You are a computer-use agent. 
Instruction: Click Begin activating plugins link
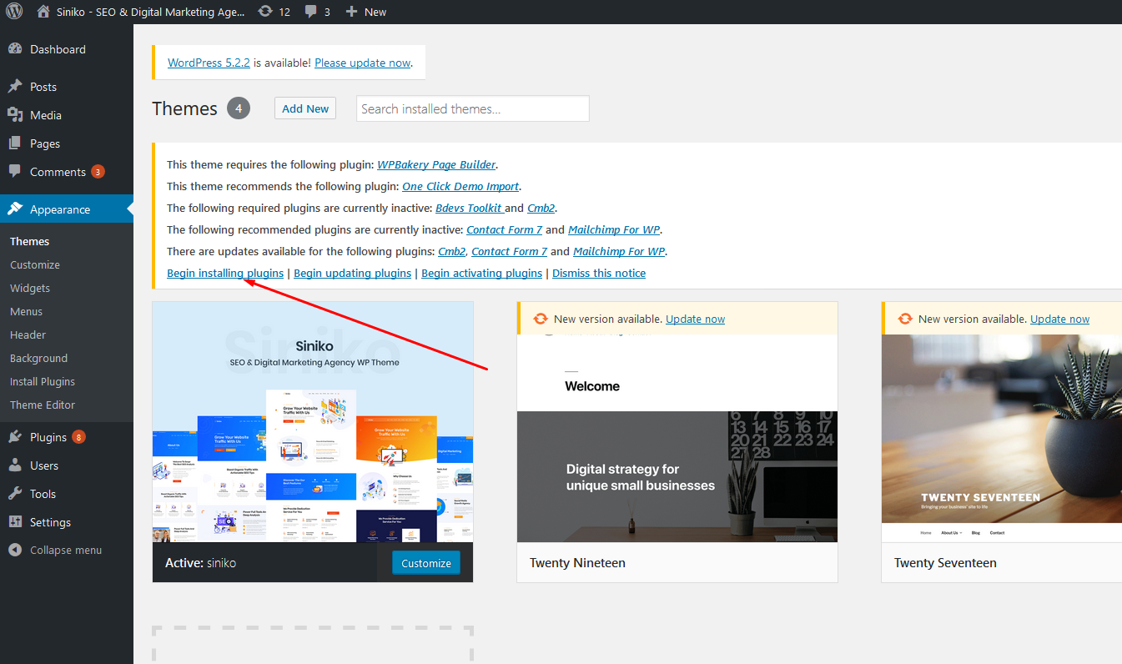point(482,273)
